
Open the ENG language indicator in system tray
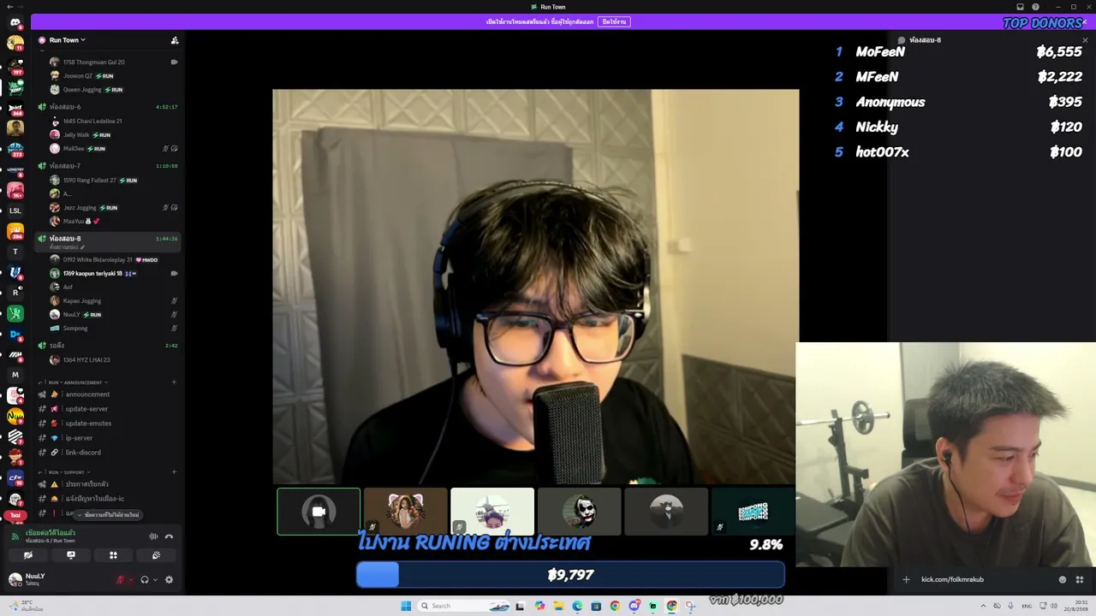(1027, 606)
